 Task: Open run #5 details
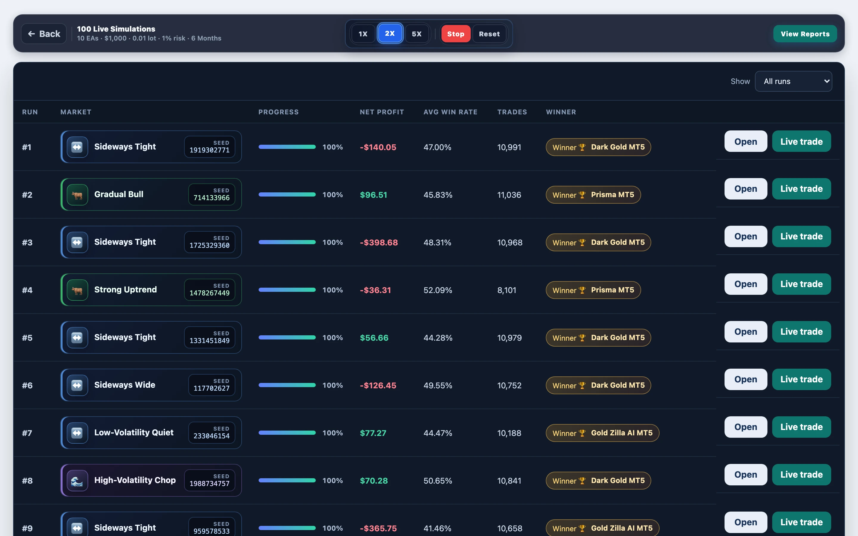click(746, 331)
